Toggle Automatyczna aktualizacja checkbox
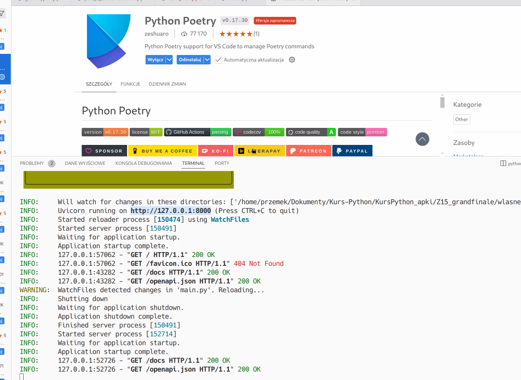The image size is (521, 380). (x=218, y=60)
